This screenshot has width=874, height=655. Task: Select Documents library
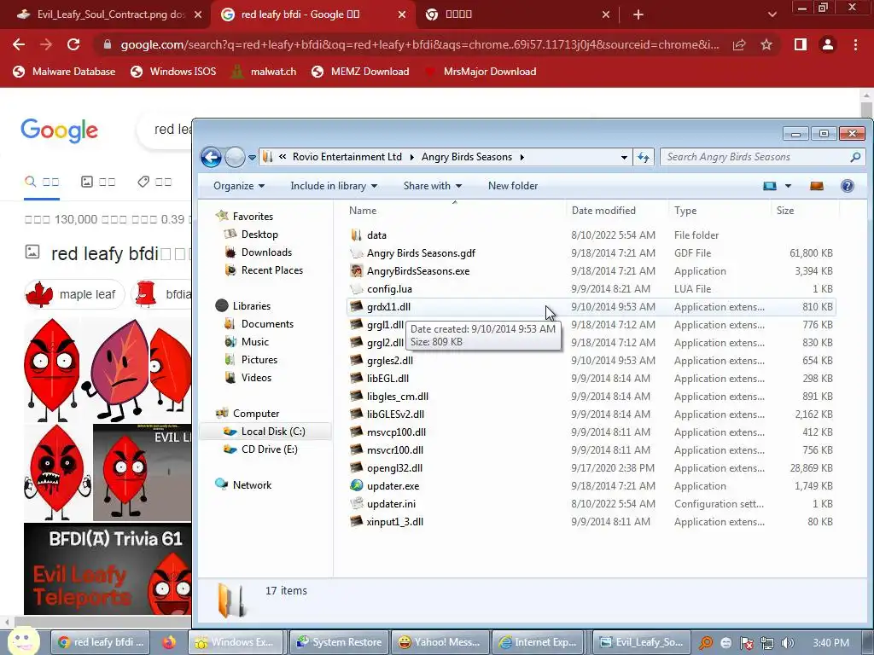coord(266,323)
